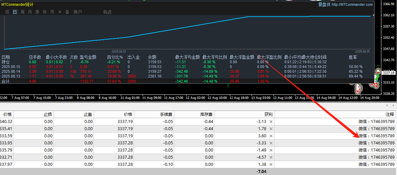Sort by the 手续费 commission column header
Screen dimensions: 397x175
click(154, 115)
